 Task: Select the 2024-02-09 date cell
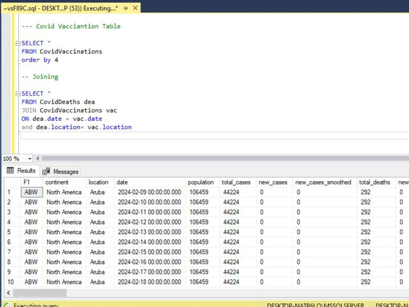click(x=150, y=192)
